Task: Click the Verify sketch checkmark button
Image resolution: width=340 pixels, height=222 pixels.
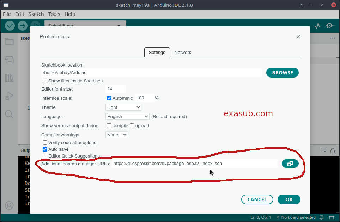Action: click(10, 25)
